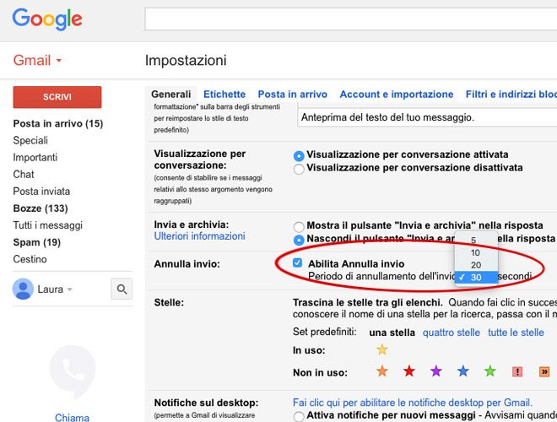The width and height of the screenshot is (557, 422).
Task: Choose 10 seconds in the cancellation dropdown
Action: point(476,252)
